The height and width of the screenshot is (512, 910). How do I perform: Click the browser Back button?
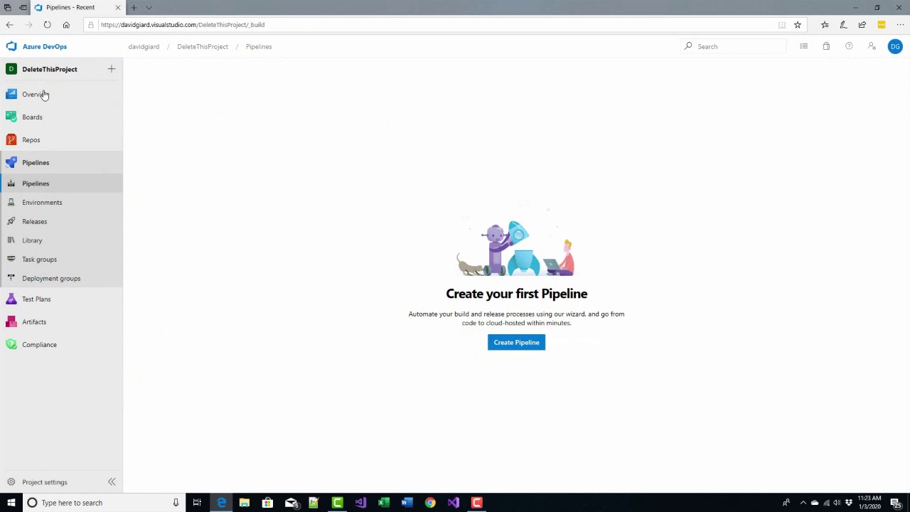(x=9, y=25)
